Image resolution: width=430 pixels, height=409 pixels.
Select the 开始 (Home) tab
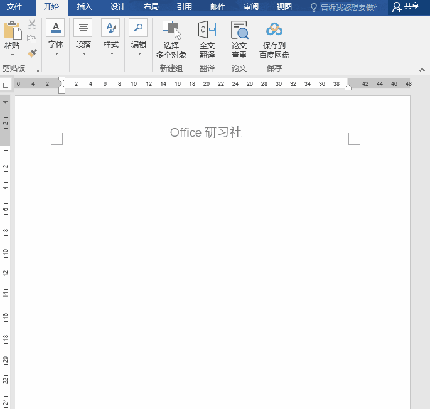point(51,7)
